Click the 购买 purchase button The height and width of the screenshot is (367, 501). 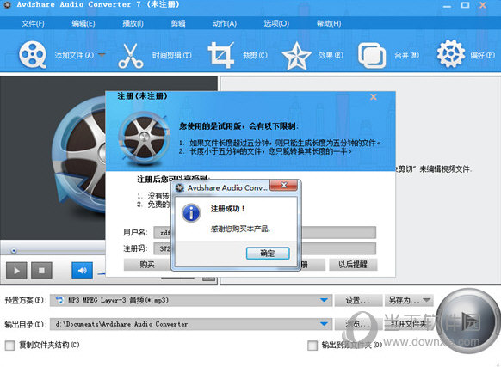[x=147, y=264]
